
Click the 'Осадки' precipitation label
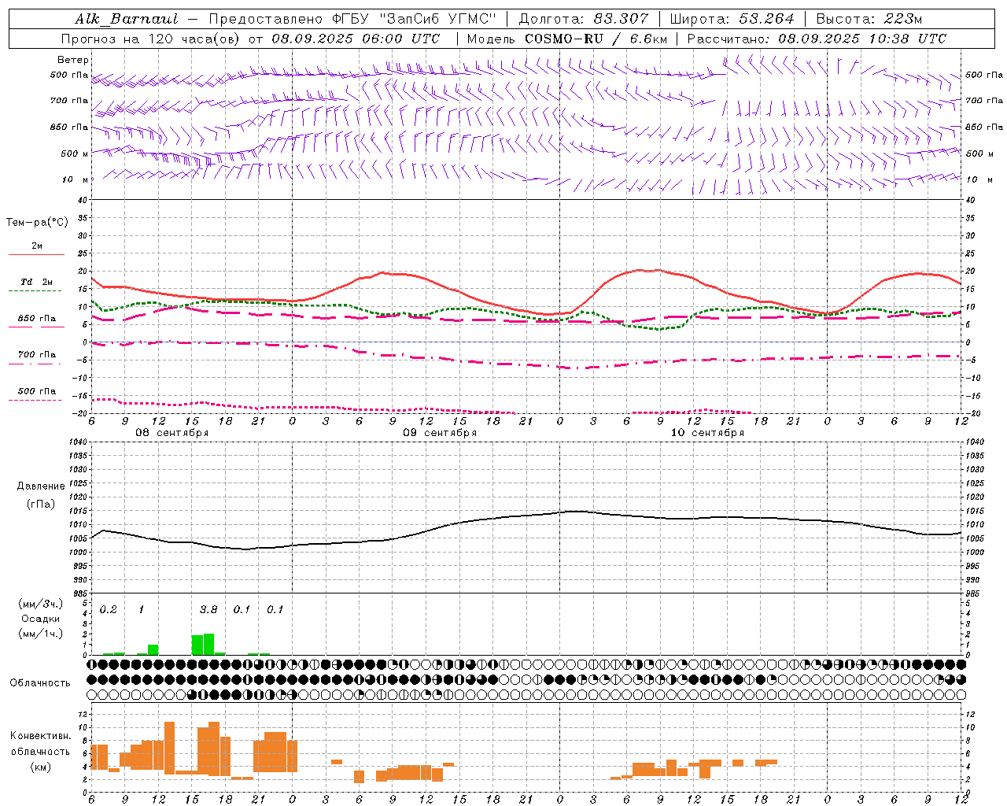pos(41,619)
